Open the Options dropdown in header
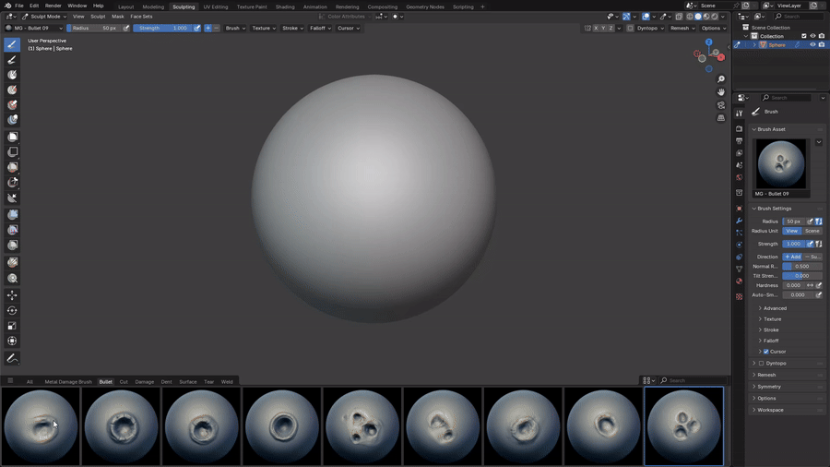This screenshot has height=467, width=830. (x=714, y=28)
